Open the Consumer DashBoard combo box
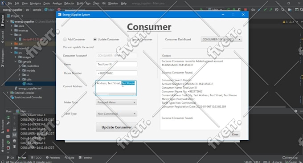 click(x=221, y=39)
